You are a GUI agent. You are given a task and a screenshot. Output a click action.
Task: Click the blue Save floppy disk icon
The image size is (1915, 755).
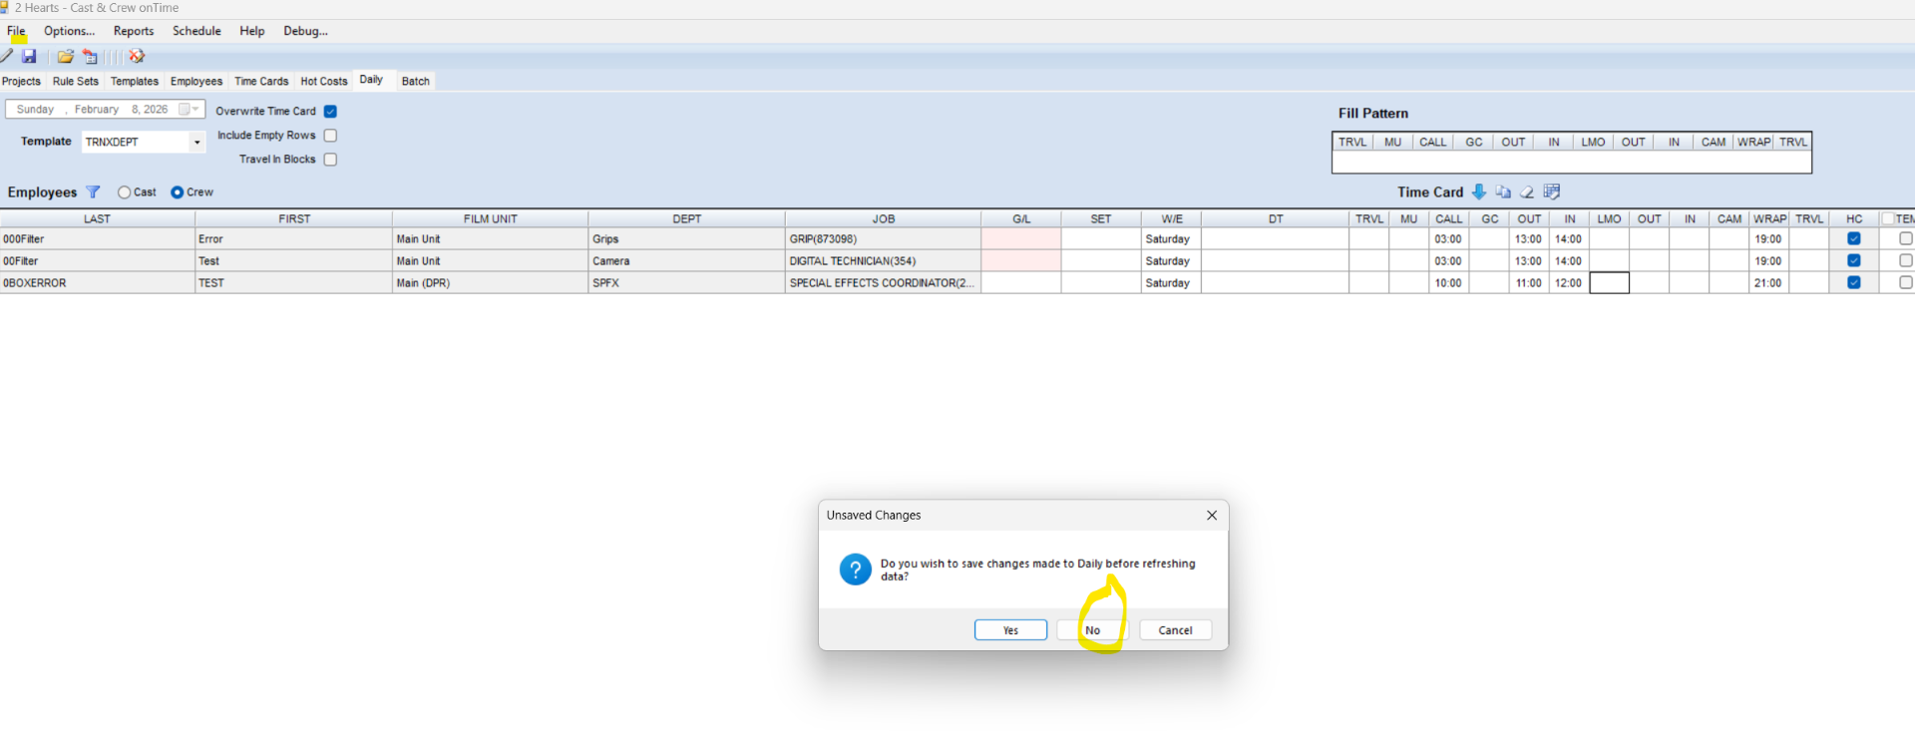[29, 57]
